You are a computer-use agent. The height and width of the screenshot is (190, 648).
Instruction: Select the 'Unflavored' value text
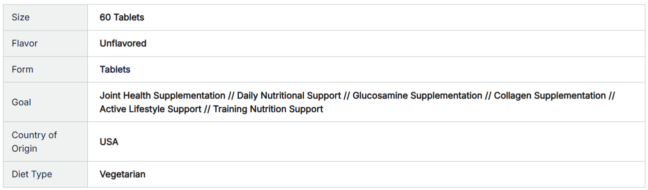click(123, 44)
